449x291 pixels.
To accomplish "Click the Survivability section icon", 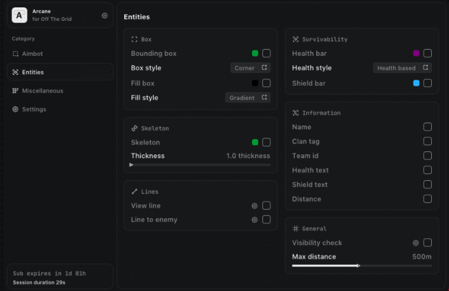I will 295,39.
